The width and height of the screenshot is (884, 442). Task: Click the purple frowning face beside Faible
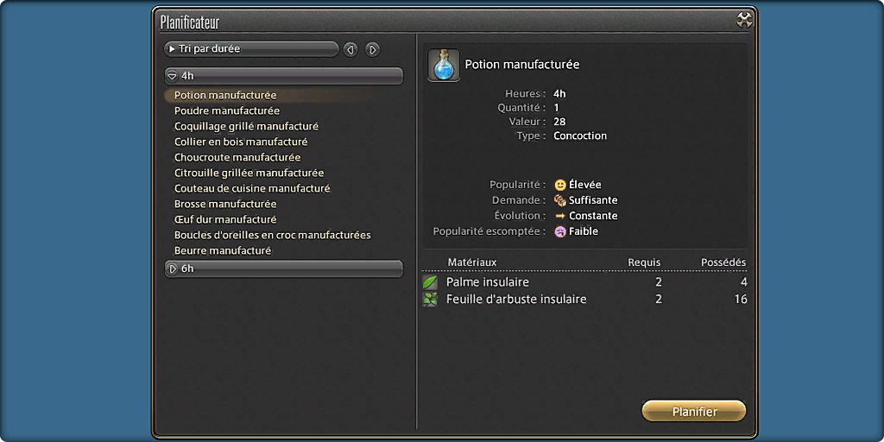(559, 231)
